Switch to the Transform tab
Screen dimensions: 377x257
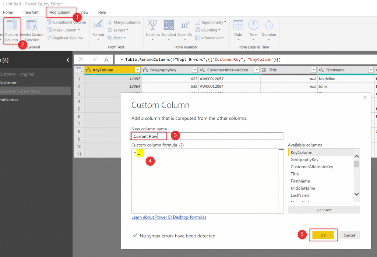pos(31,12)
